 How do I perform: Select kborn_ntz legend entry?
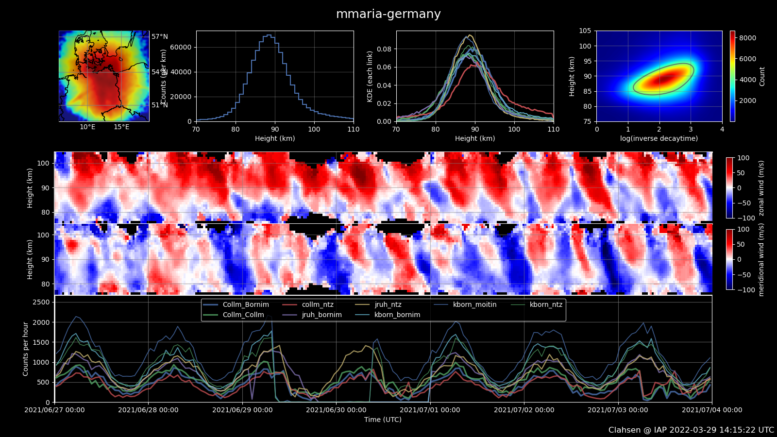(x=537, y=304)
